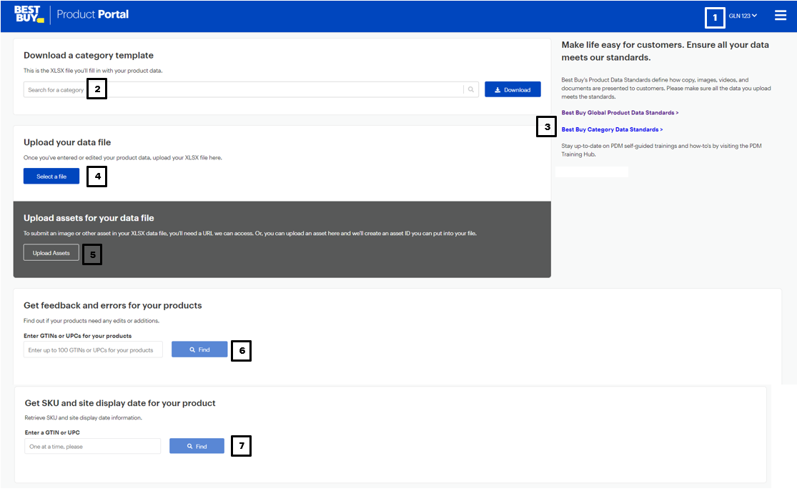
Task: Click 'Make life easy for customers' heading
Action: [665, 51]
